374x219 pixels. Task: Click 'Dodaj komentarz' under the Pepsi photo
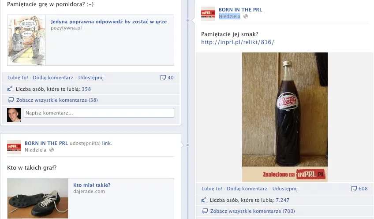(x=247, y=189)
